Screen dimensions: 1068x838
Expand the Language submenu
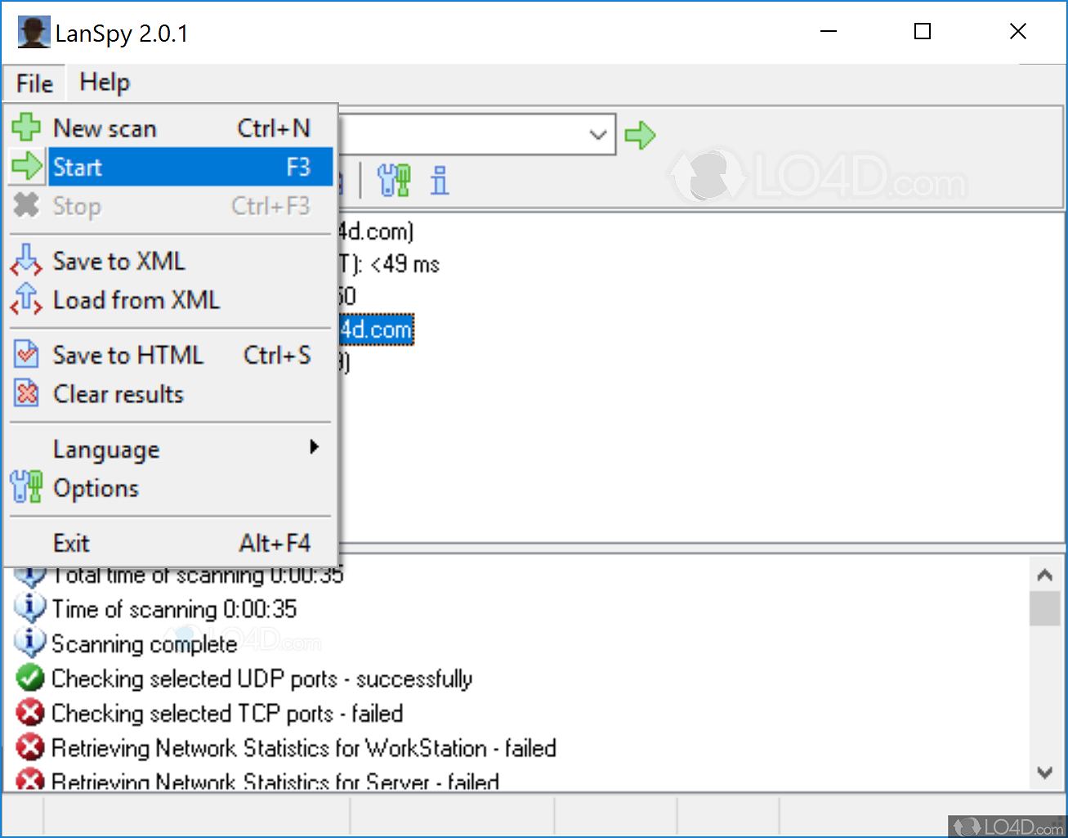[x=172, y=449]
